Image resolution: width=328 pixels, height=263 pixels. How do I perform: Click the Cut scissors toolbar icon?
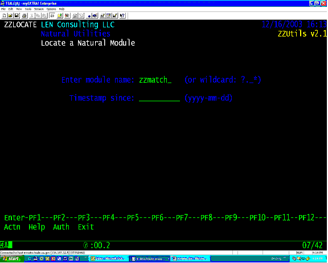pos(32,15)
